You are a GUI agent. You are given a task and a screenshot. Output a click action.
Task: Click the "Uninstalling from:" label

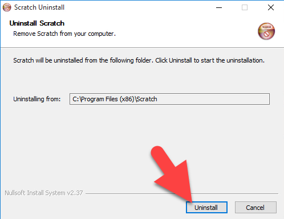(x=37, y=99)
